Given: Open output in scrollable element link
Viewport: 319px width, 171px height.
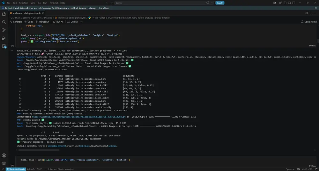Looking at the screenshot, I should pos(57,146).
